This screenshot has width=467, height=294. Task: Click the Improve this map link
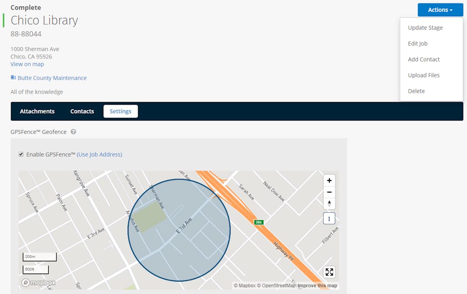pyautogui.click(x=317, y=286)
